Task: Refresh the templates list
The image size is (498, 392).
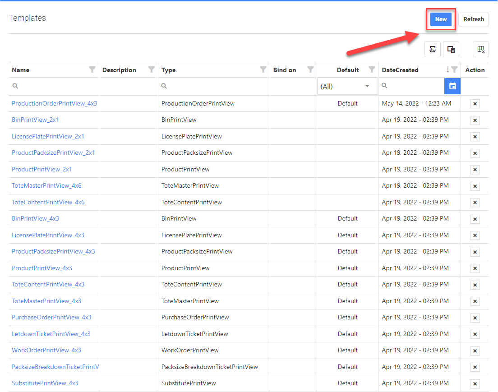Action: pos(473,19)
